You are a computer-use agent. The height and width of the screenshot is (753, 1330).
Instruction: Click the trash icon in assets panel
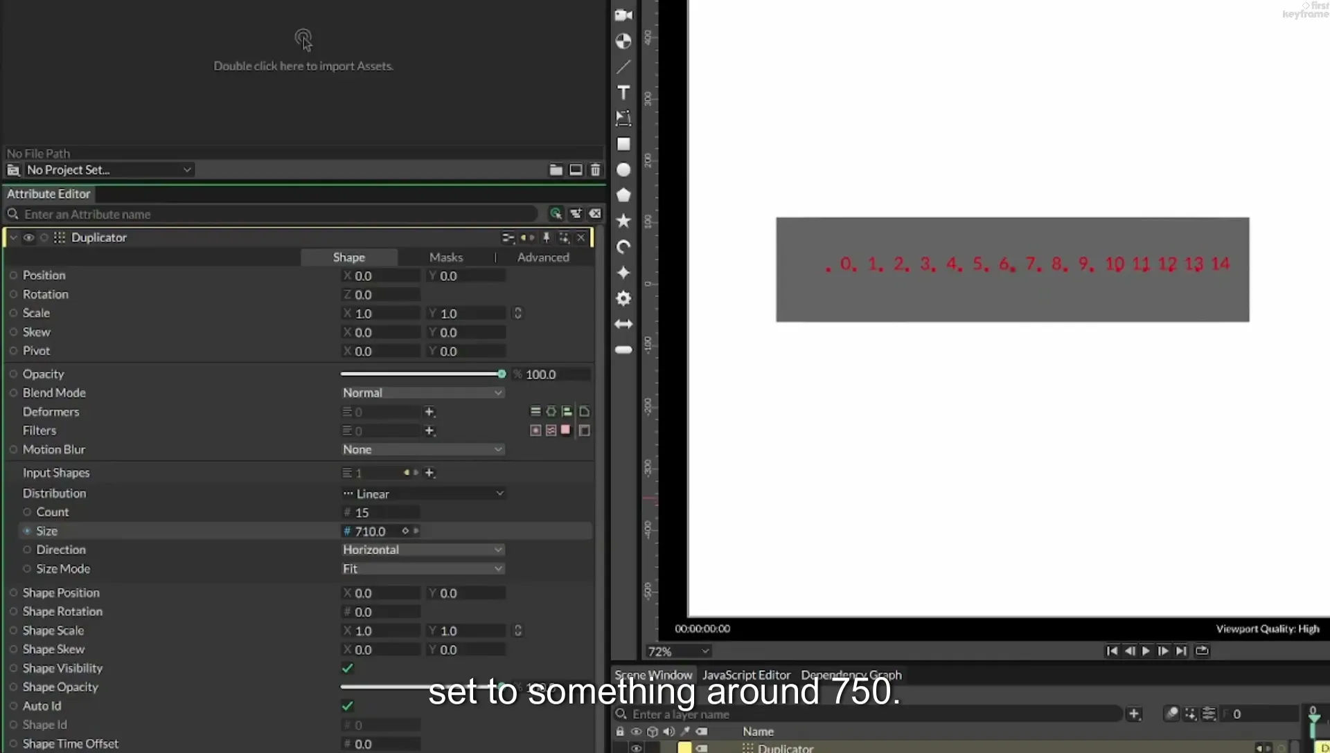(x=595, y=170)
